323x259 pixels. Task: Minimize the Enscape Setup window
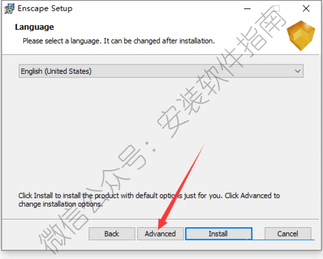[247, 9]
